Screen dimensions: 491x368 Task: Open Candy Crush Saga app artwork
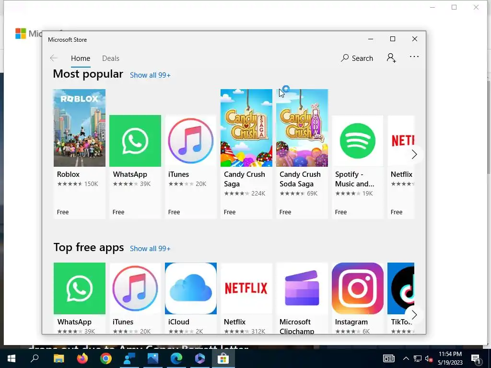[246, 127]
